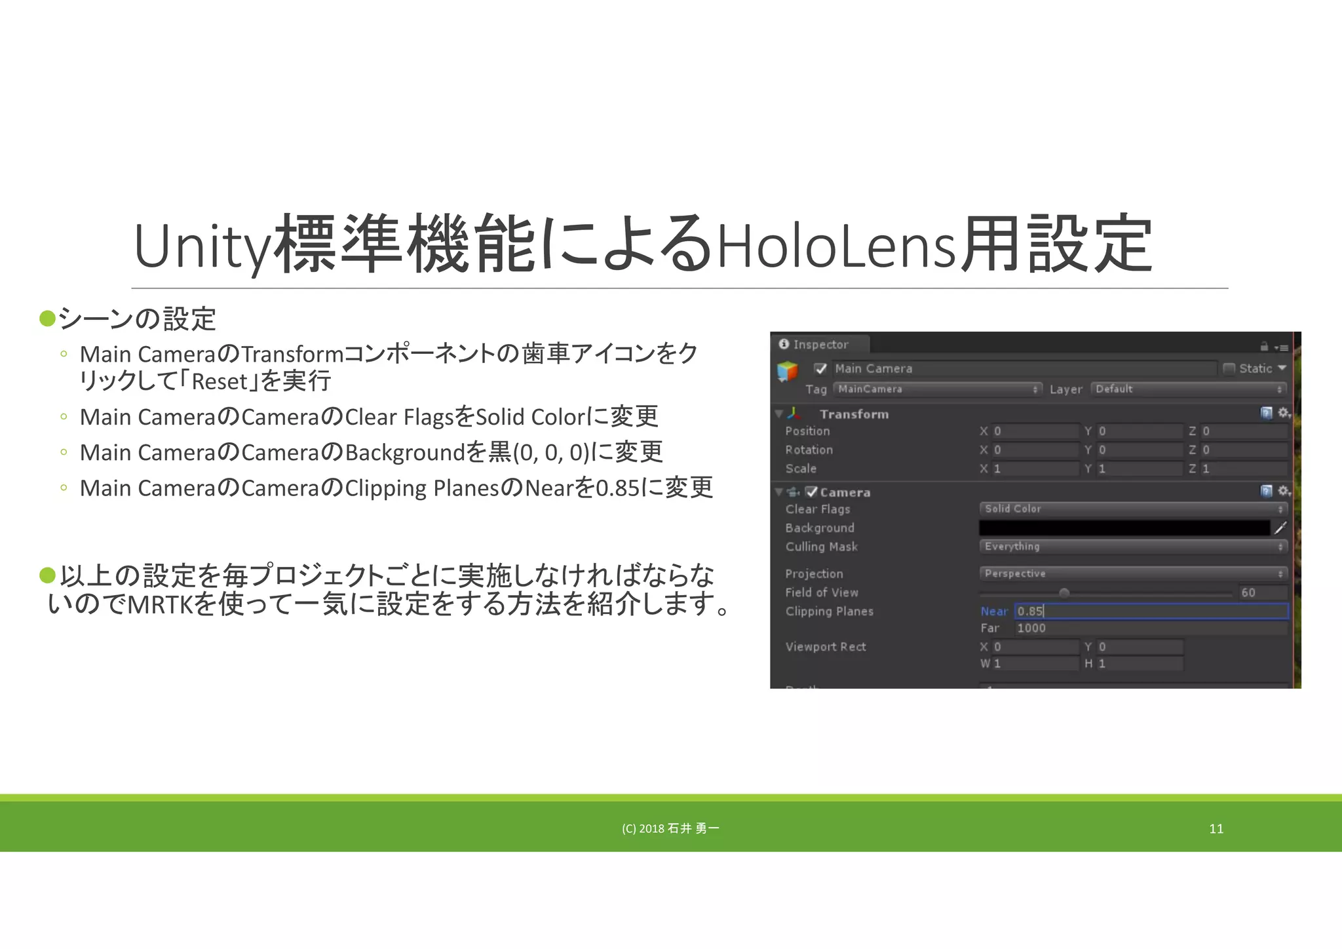
Task: Open the Inspector panel options menu icon
Action: pyautogui.click(x=1282, y=347)
